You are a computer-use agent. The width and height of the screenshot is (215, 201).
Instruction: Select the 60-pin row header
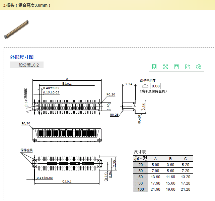tap(140, 177)
